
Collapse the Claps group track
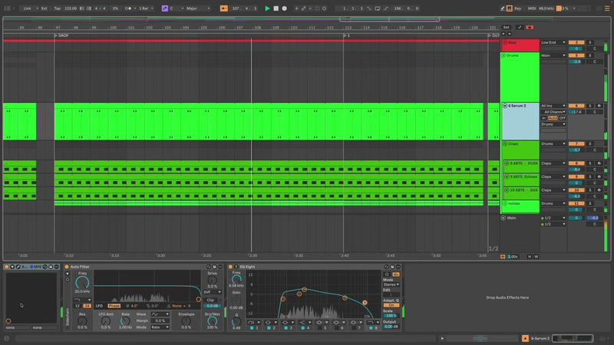(x=505, y=144)
